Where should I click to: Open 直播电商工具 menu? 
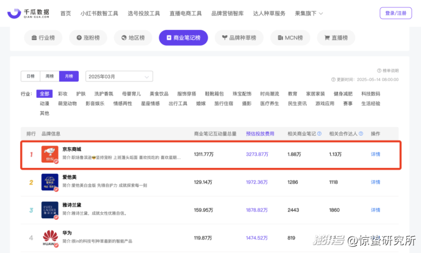point(185,13)
